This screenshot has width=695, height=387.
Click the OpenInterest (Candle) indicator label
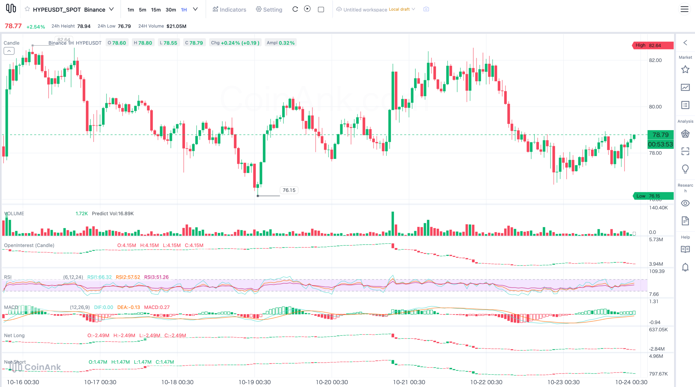29,245
